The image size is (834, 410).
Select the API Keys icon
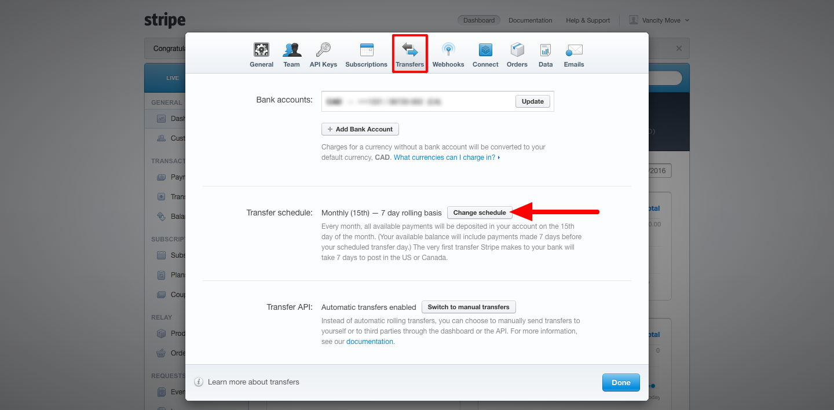click(x=323, y=50)
